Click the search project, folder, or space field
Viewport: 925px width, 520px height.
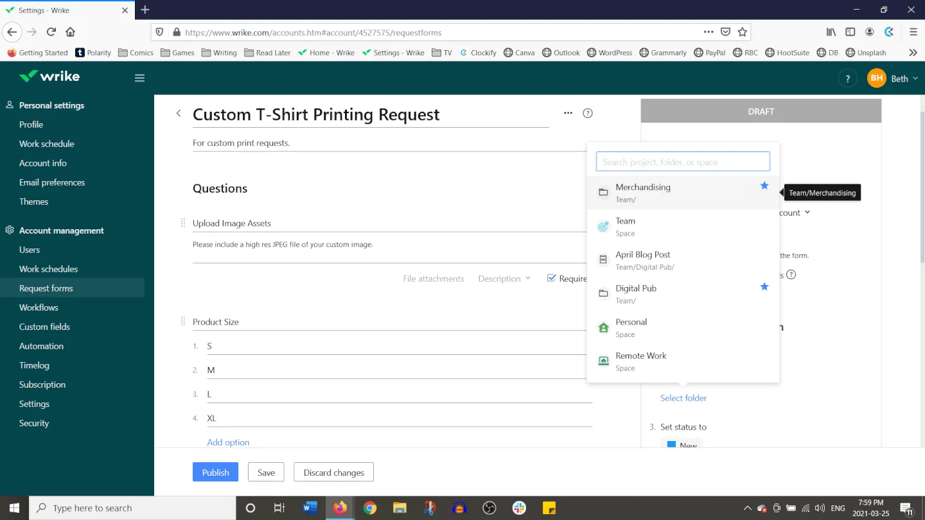coord(683,162)
